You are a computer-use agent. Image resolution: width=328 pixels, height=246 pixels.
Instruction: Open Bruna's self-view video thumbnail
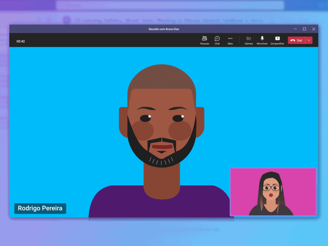273,191
